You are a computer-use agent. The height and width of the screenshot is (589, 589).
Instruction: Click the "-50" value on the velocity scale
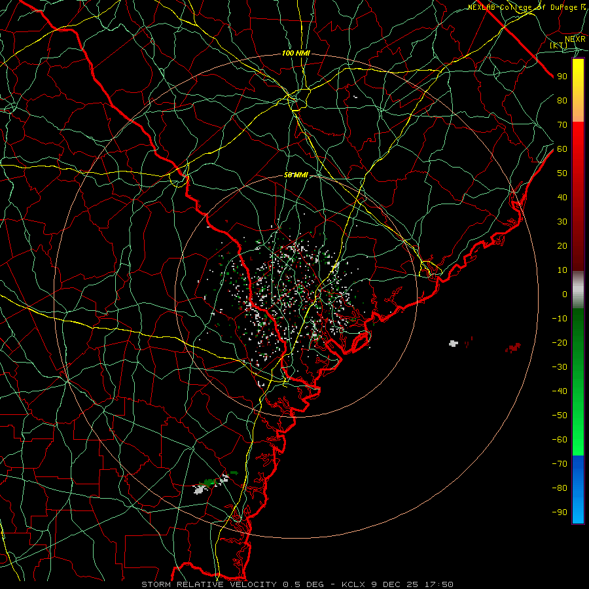tap(560, 416)
